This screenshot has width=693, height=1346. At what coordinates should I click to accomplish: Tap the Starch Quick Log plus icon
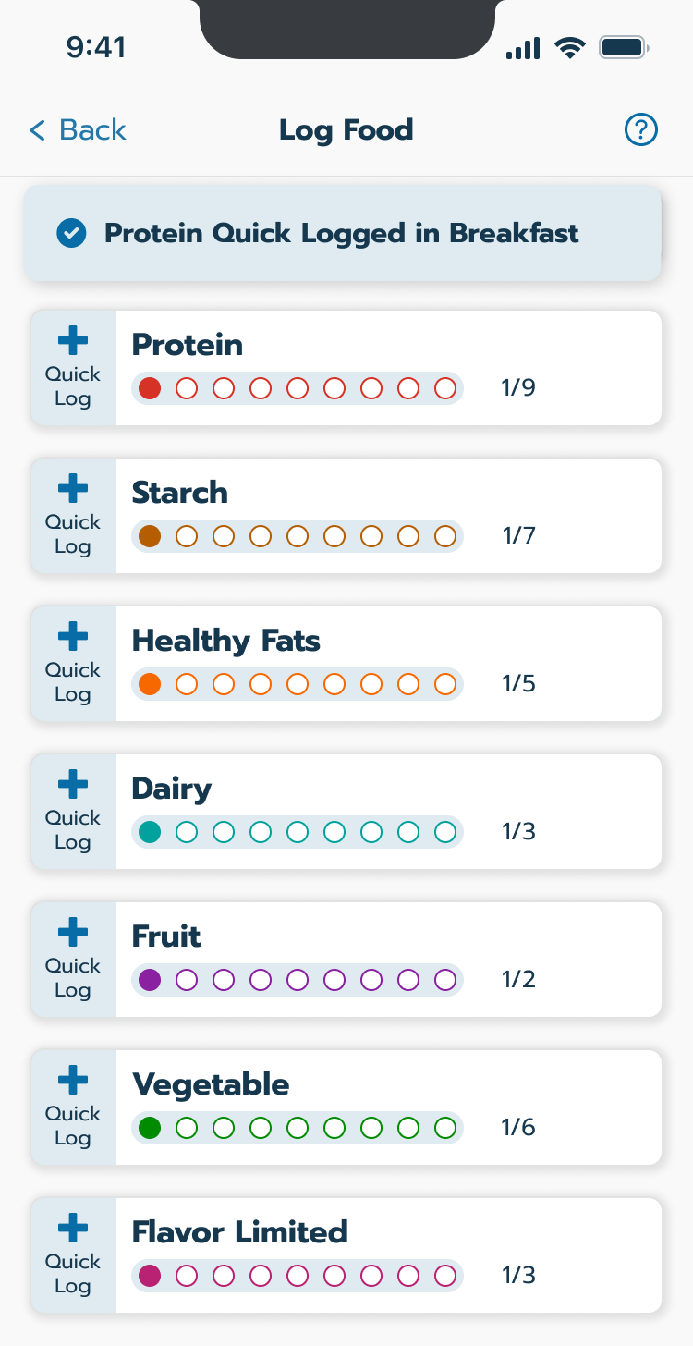coord(73,490)
